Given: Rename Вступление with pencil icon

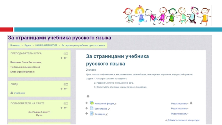Looking at the screenshot, I should (x=109, y=109).
